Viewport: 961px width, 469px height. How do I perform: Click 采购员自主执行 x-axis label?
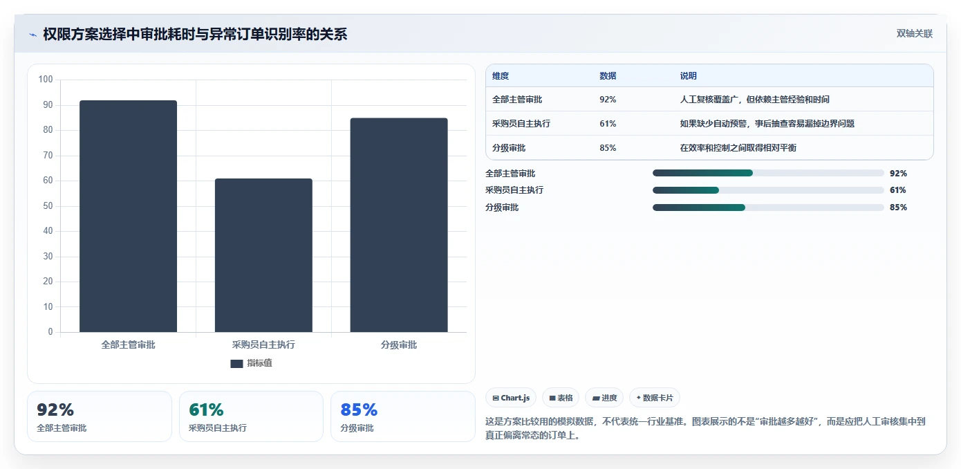point(263,344)
